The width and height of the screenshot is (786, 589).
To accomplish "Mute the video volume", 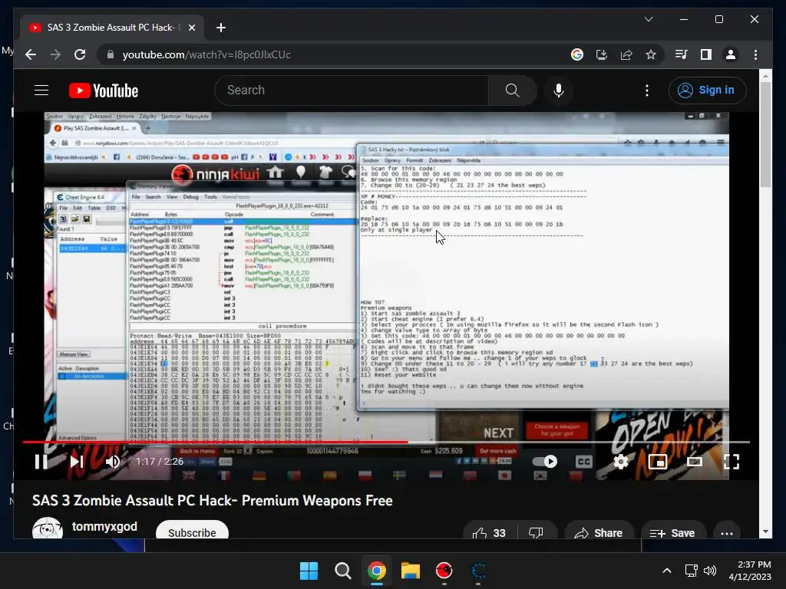I will click(113, 461).
